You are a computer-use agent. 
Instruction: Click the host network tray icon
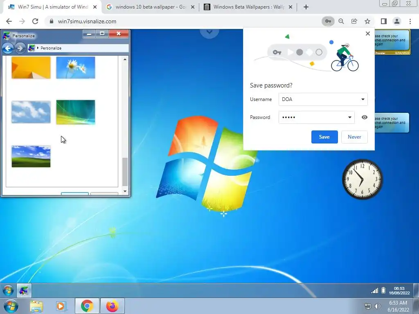tap(368, 306)
